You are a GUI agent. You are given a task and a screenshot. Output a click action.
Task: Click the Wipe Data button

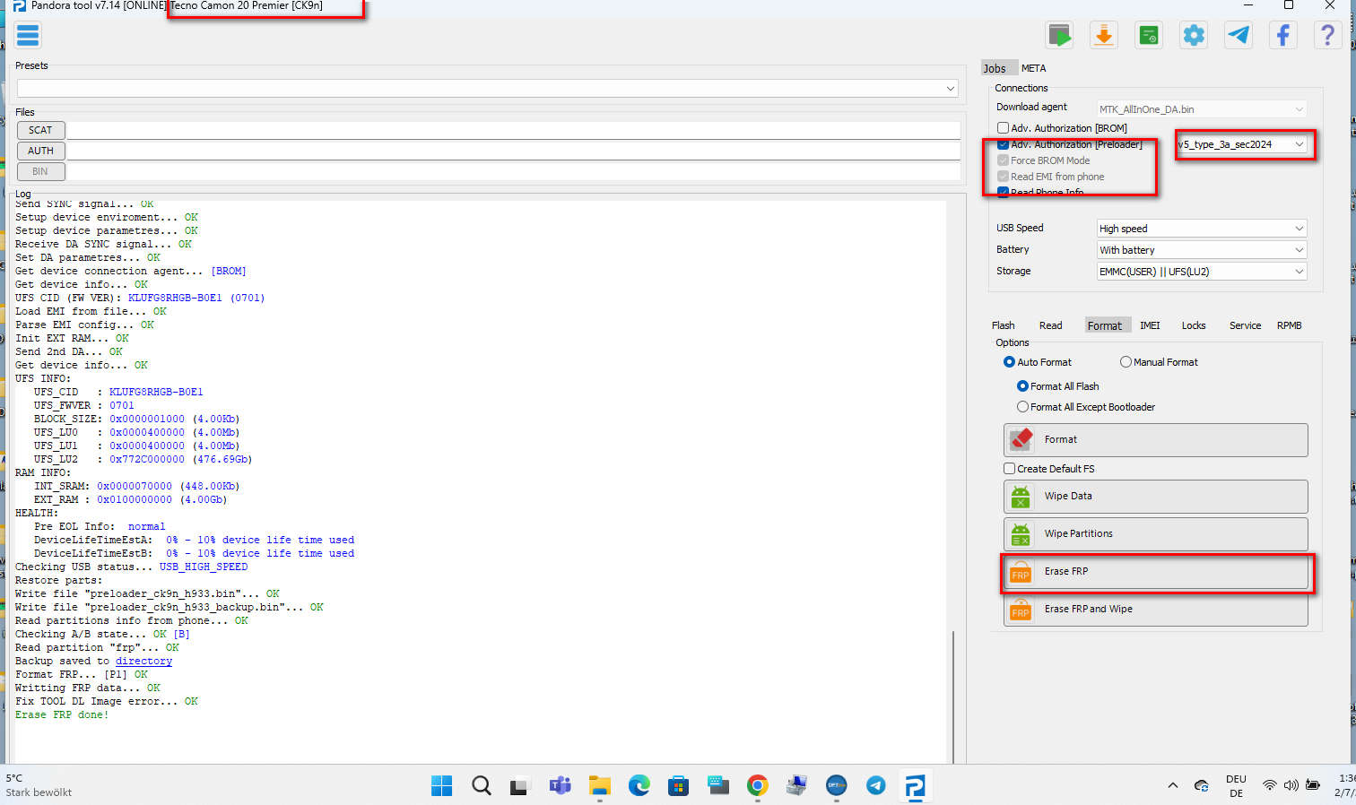pos(1155,497)
